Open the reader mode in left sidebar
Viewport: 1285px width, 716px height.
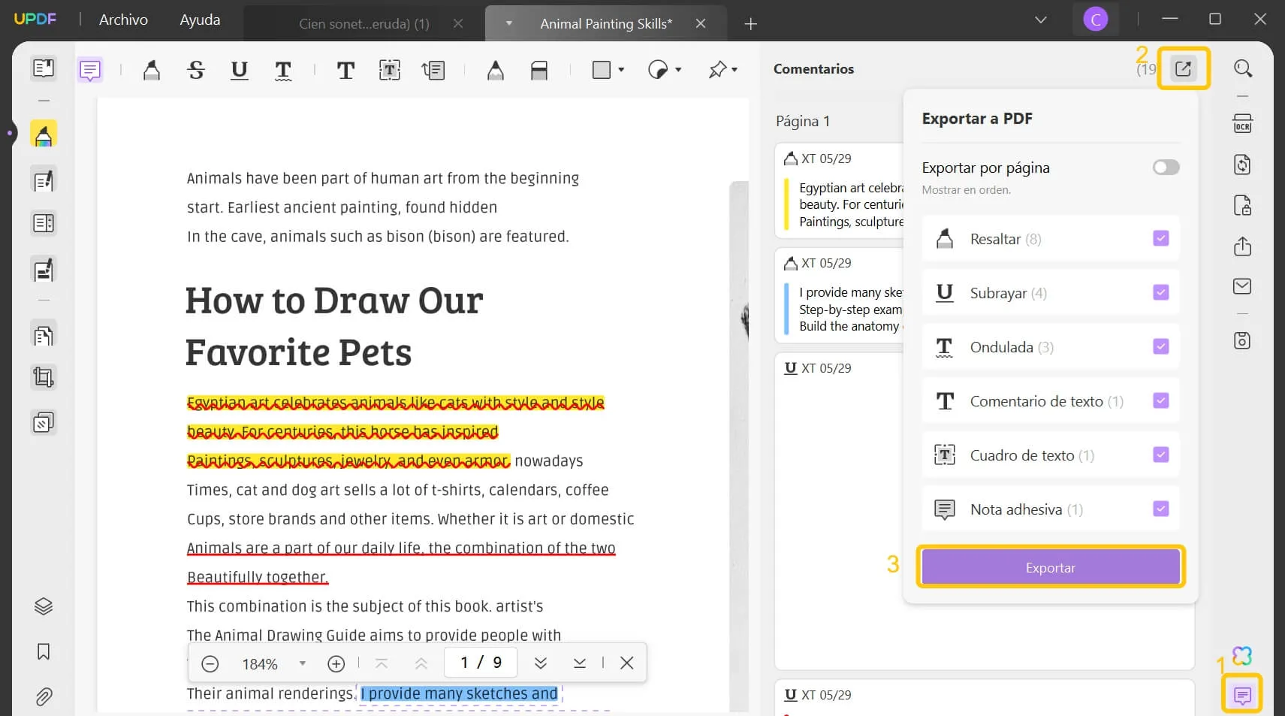pyautogui.click(x=44, y=68)
